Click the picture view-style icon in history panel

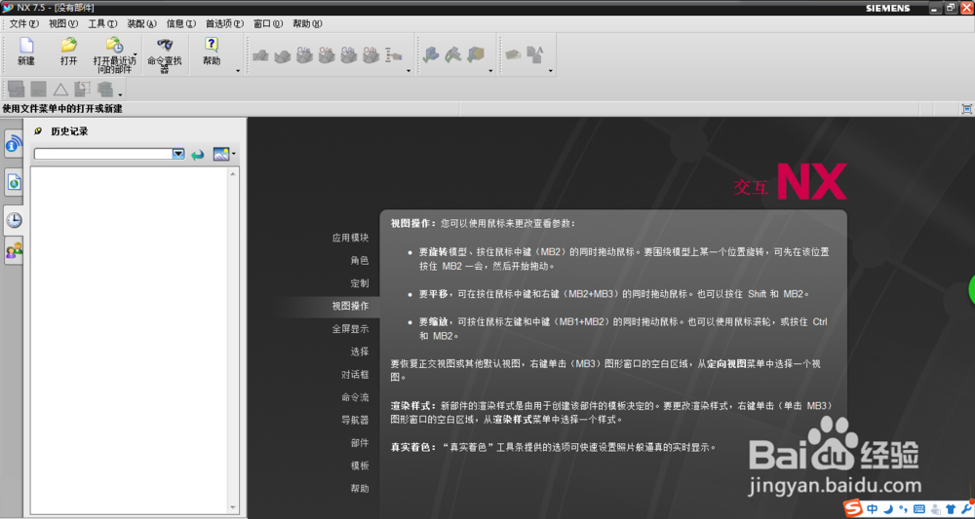[x=220, y=154]
